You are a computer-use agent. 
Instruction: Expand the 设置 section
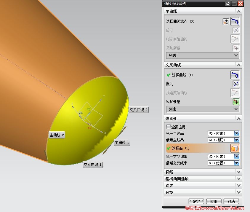239,186
